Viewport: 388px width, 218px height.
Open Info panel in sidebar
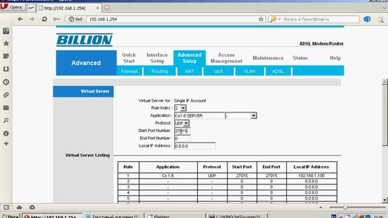(6, 133)
